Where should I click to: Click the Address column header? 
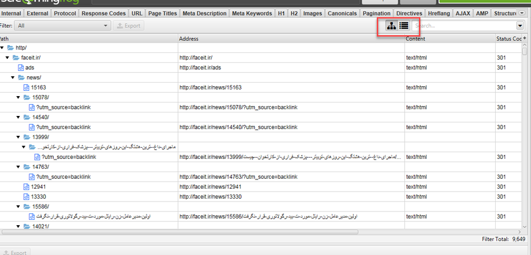pyautogui.click(x=291, y=38)
